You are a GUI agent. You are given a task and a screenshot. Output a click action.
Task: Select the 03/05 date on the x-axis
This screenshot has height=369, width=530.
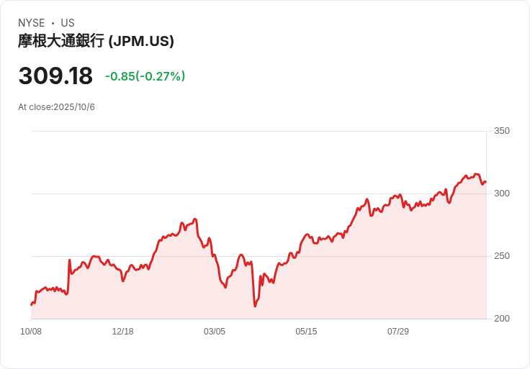coord(215,332)
